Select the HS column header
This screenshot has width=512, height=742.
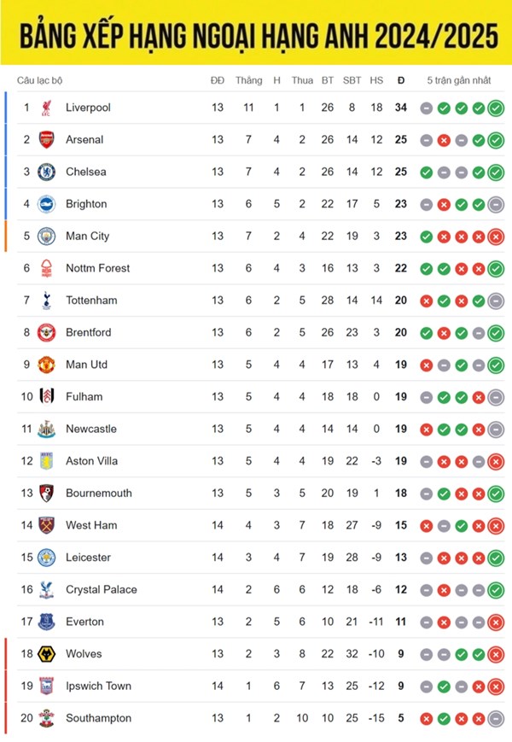point(376,80)
